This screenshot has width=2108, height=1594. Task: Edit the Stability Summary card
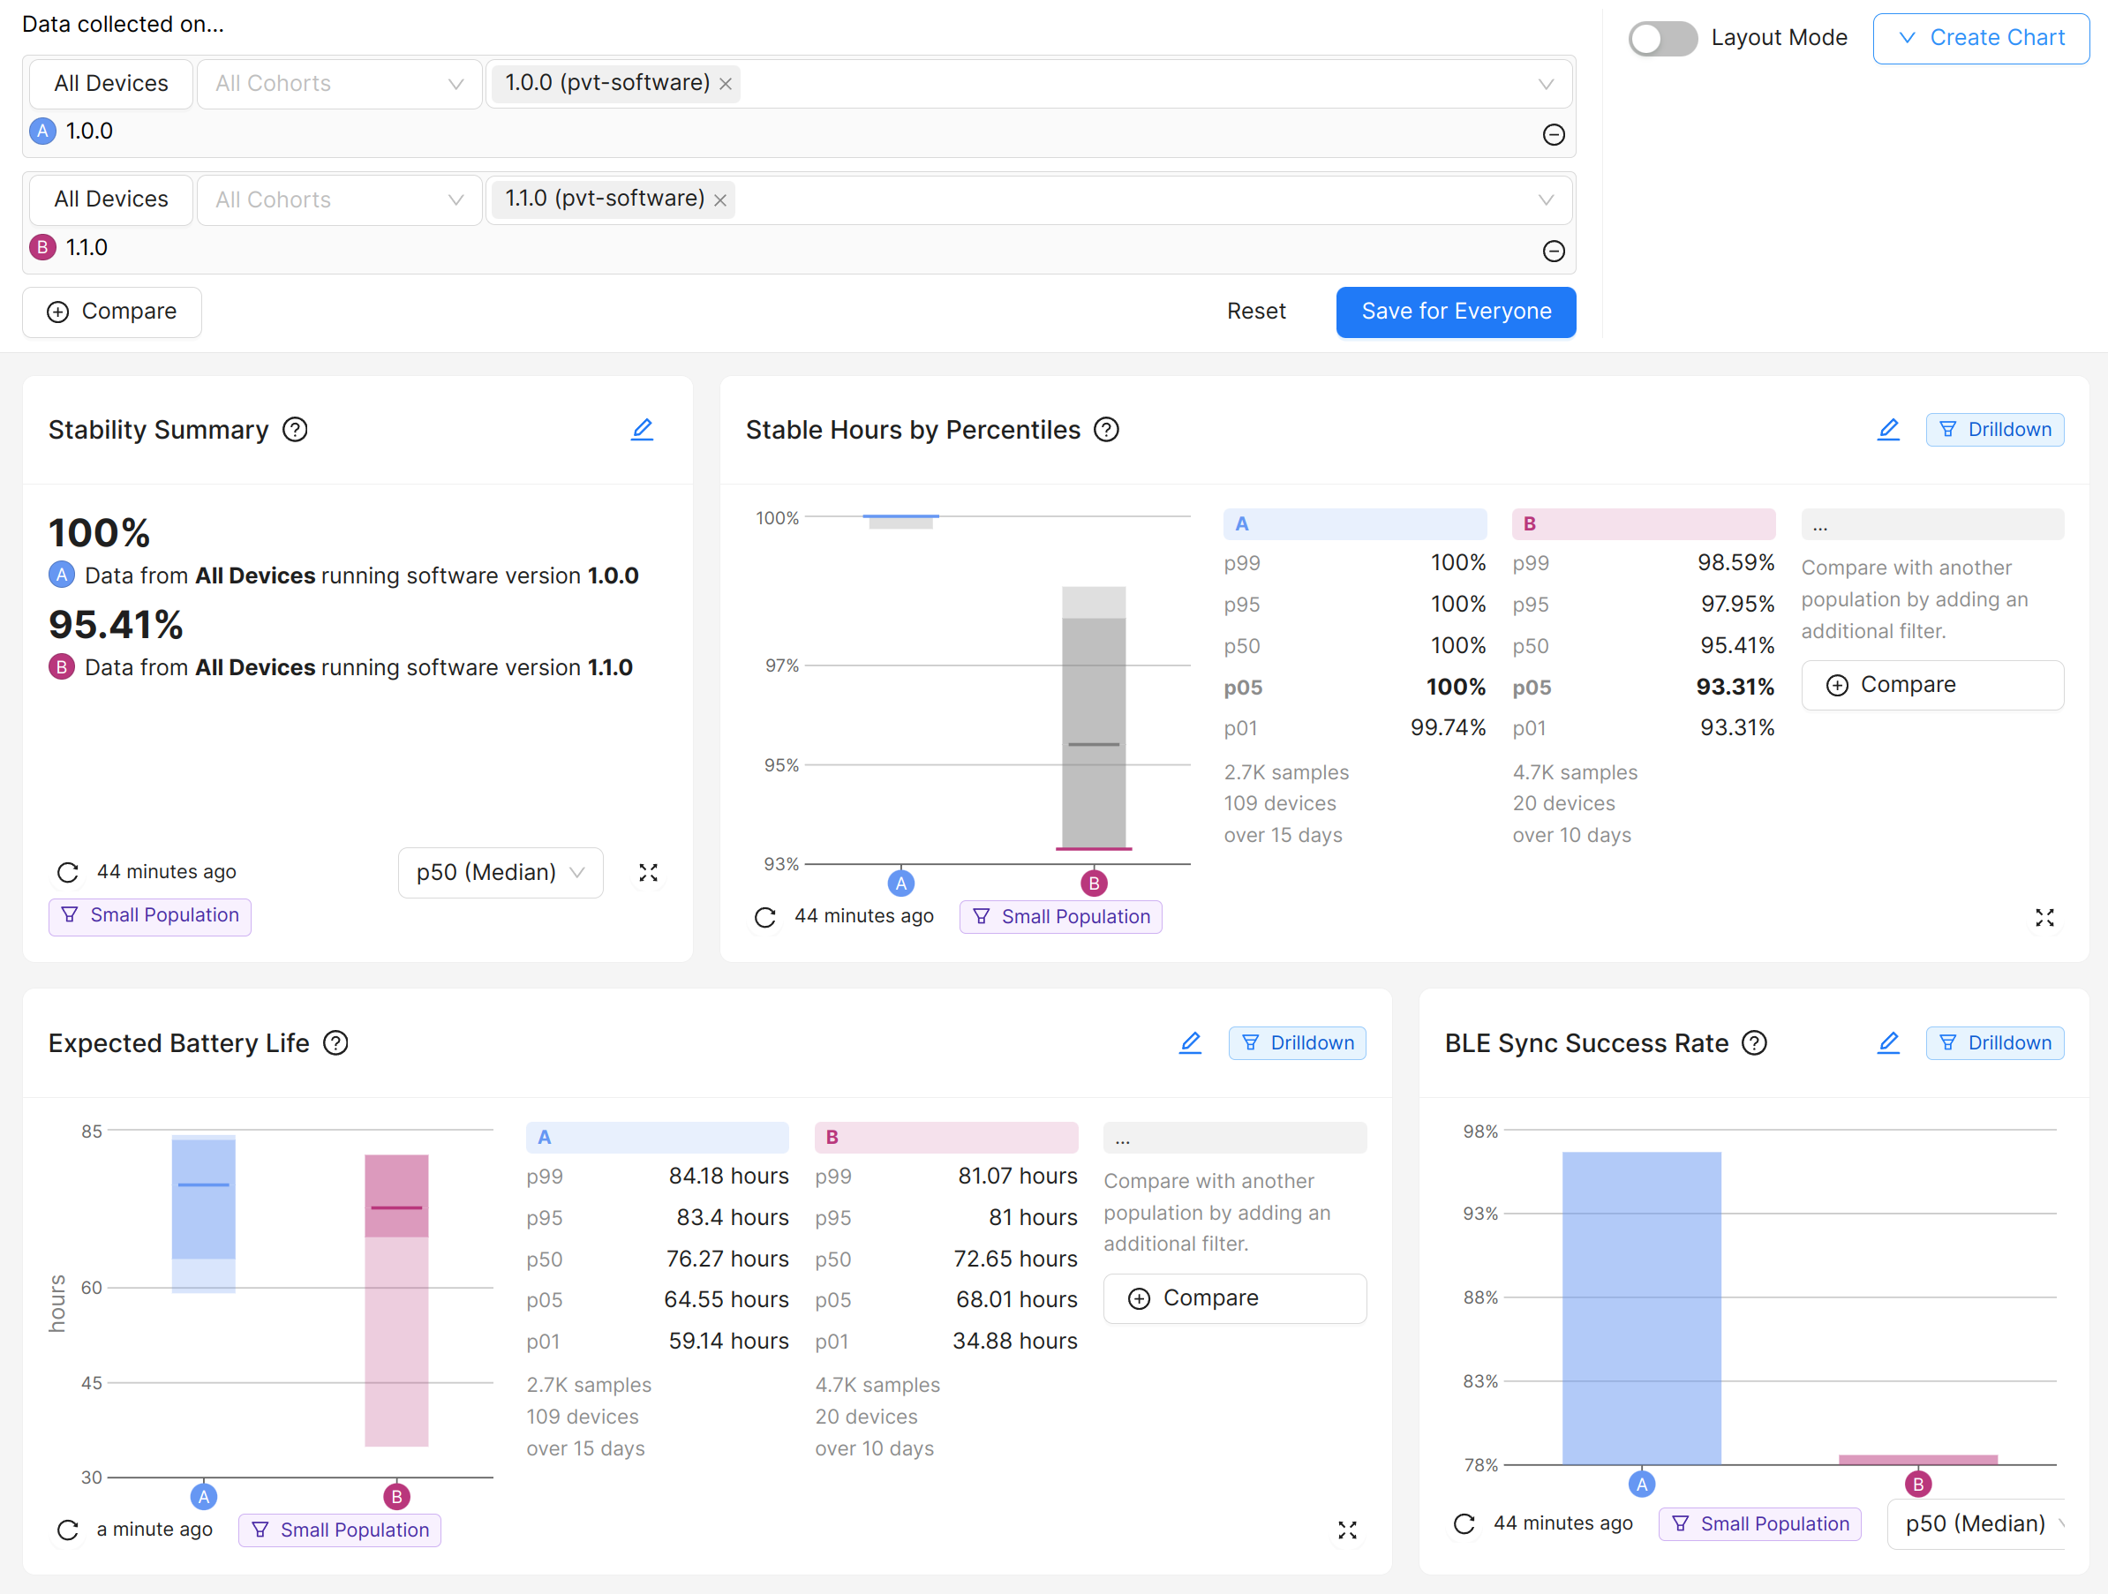[642, 430]
